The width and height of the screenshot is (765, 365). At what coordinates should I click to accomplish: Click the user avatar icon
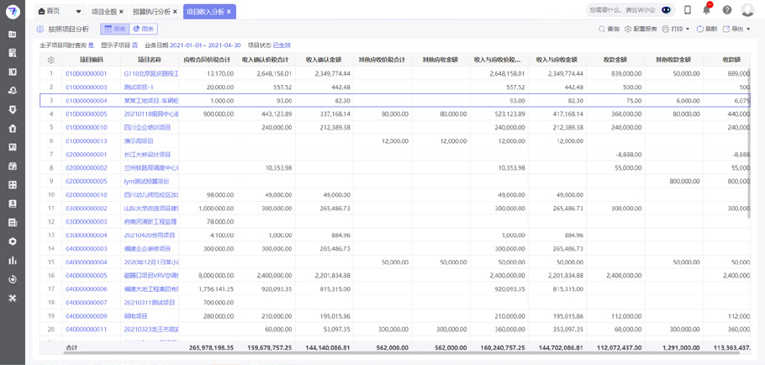click(x=748, y=11)
